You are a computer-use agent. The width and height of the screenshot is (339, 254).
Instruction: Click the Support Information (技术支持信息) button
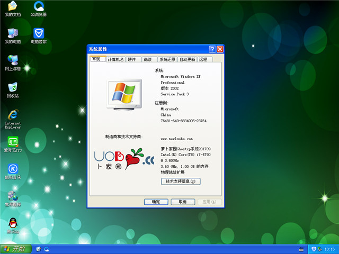pos(181,182)
